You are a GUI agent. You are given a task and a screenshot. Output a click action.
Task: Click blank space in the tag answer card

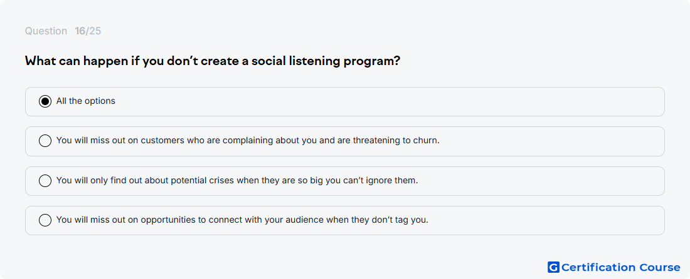(546, 220)
